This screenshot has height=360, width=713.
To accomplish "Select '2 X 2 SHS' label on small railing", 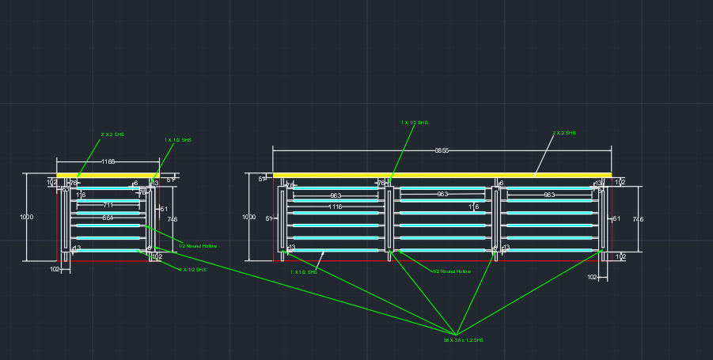I will [x=112, y=135].
